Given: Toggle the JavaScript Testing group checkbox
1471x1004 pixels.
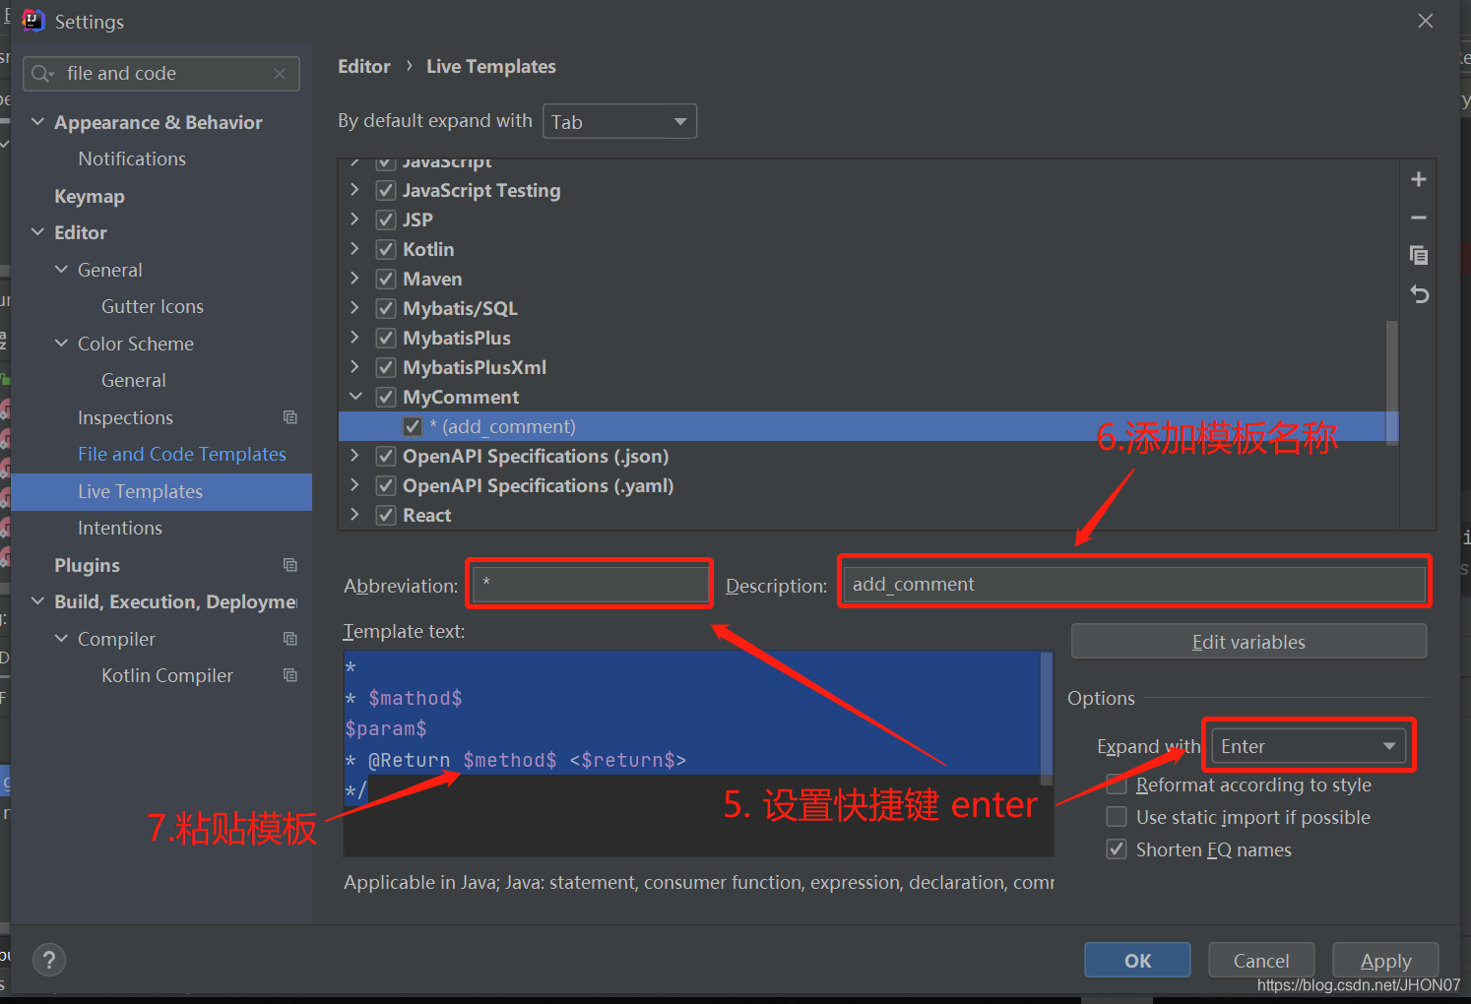Looking at the screenshot, I should pos(386,191).
